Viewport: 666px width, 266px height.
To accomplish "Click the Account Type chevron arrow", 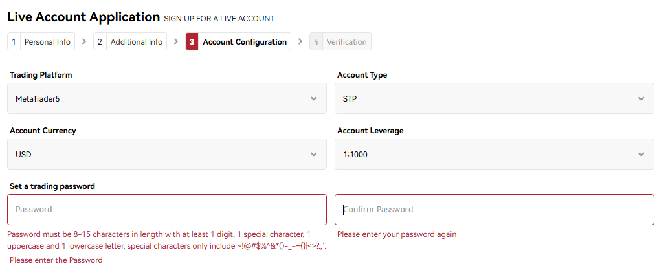I will [x=641, y=99].
